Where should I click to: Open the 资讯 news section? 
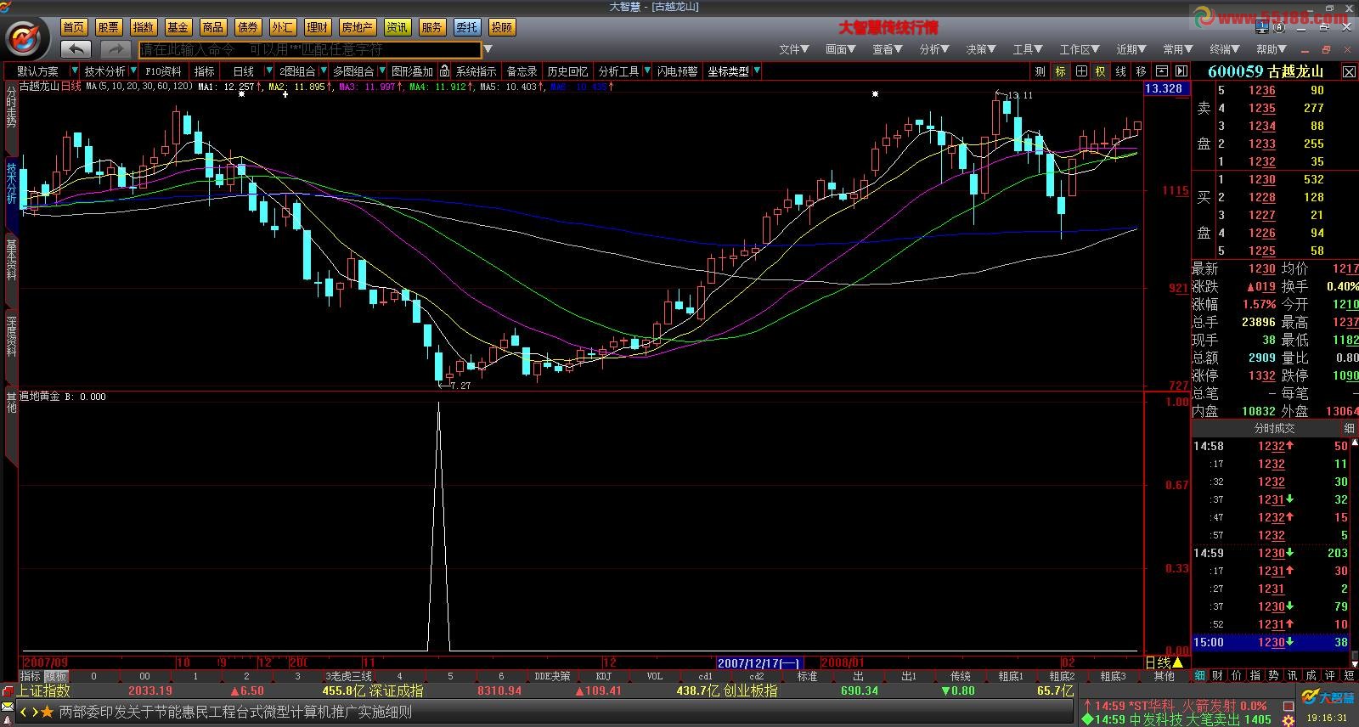click(x=397, y=27)
